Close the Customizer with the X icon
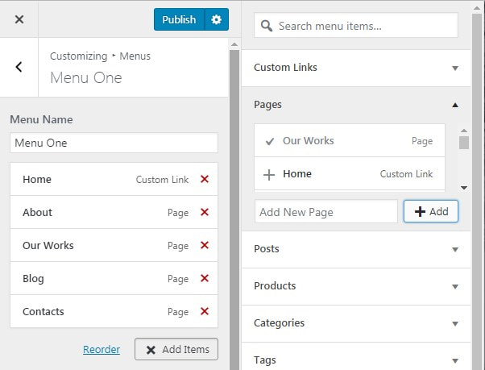Image resolution: width=485 pixels, height=370 pixels. tap(19, 19)
